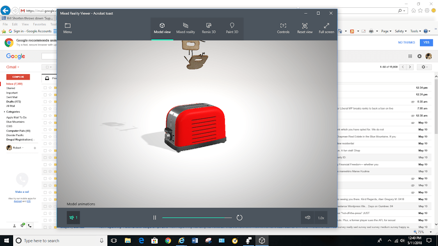Start a new chat with the plus icon
438x246 pixels.
click(x=35, y=148)
